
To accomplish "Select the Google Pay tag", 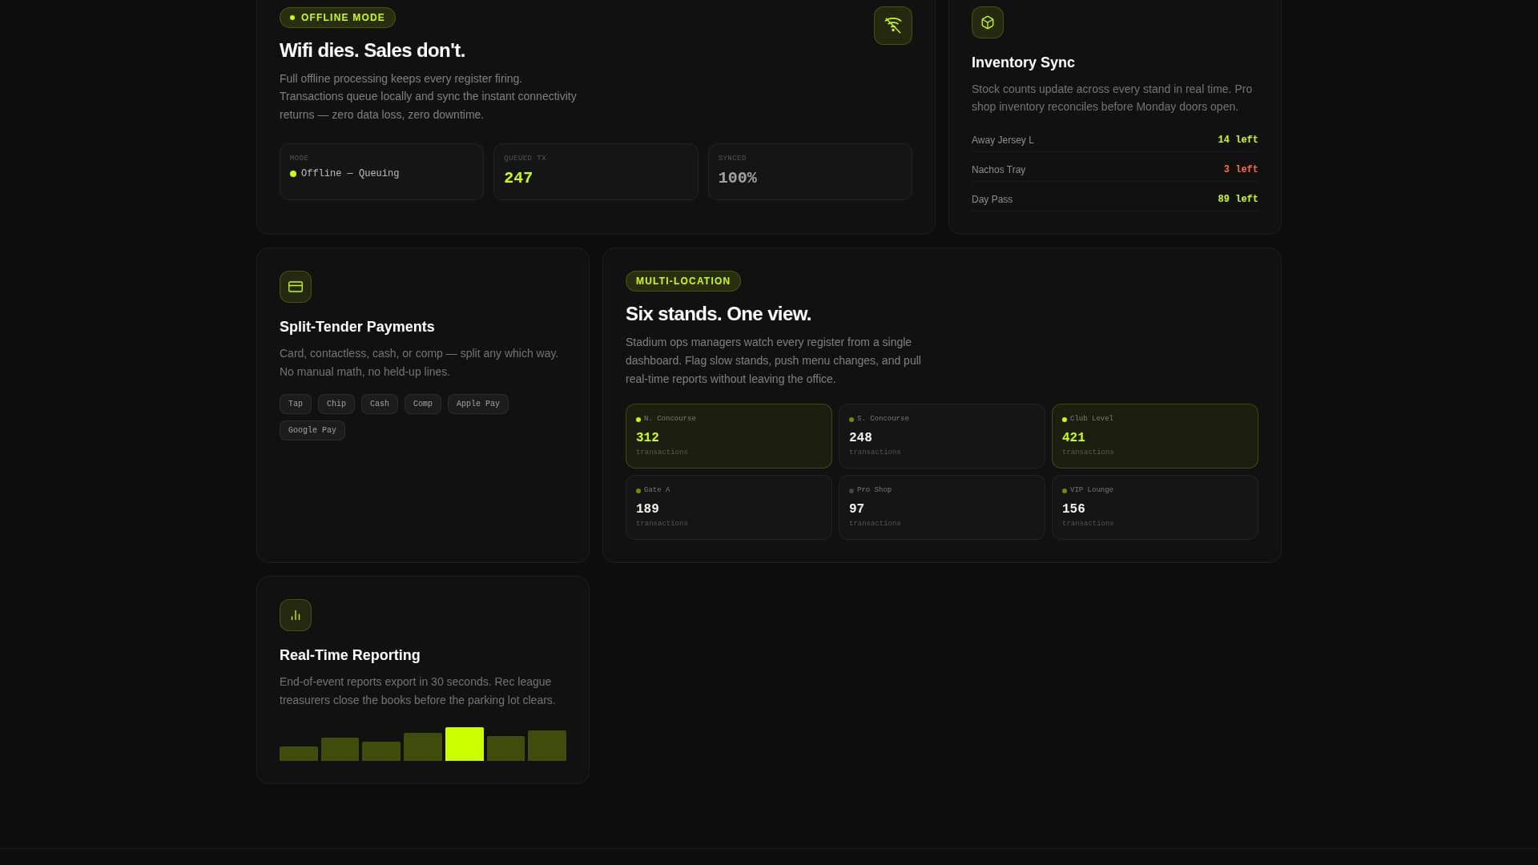I will coord(312,431).
